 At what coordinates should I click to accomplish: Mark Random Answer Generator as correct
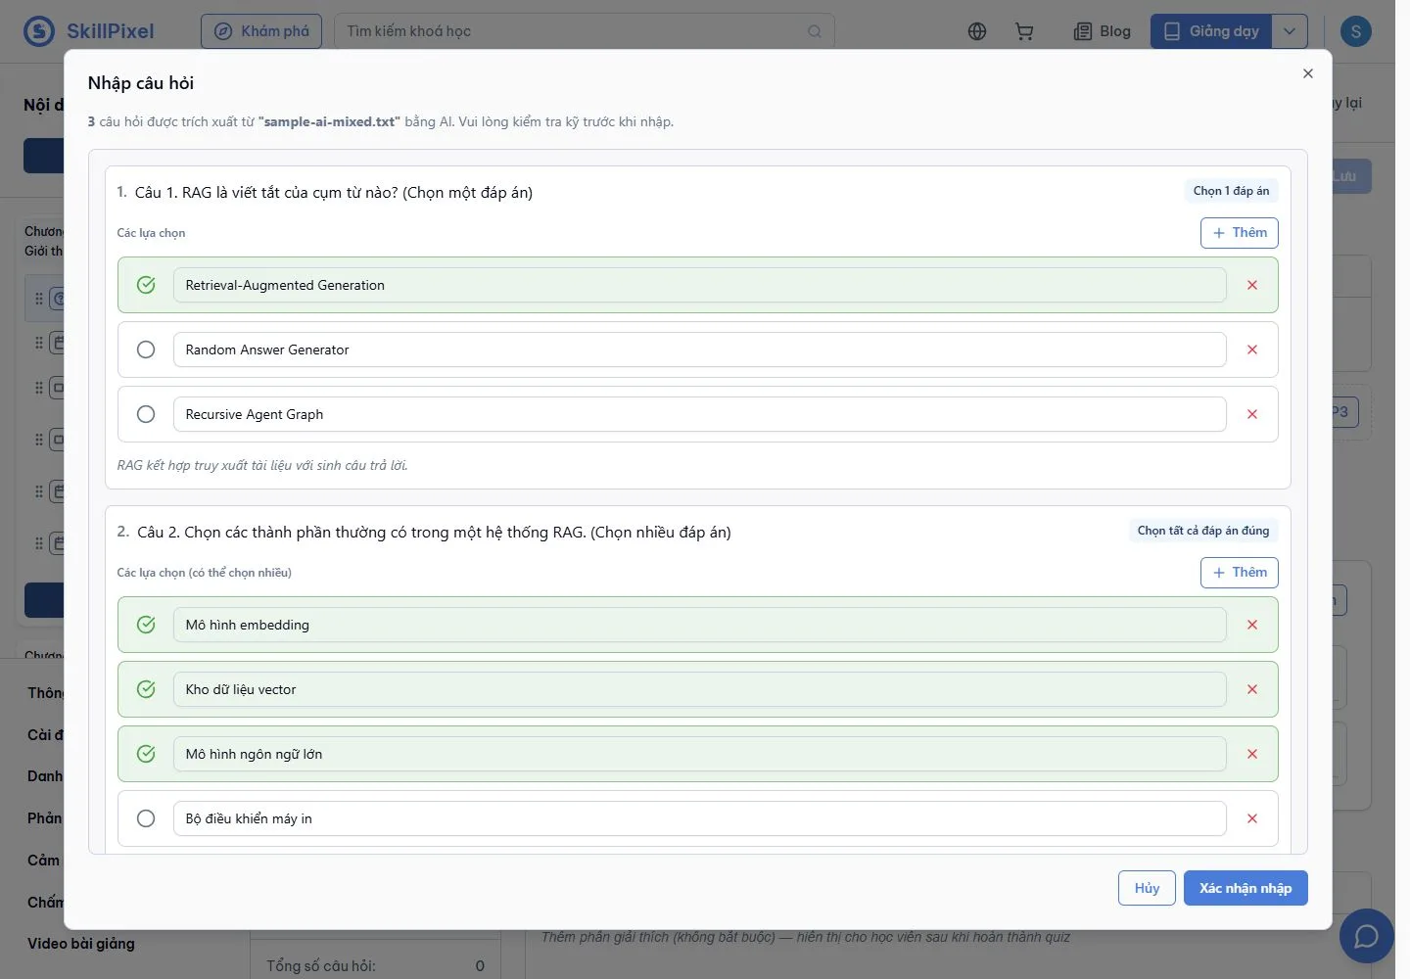146,350
